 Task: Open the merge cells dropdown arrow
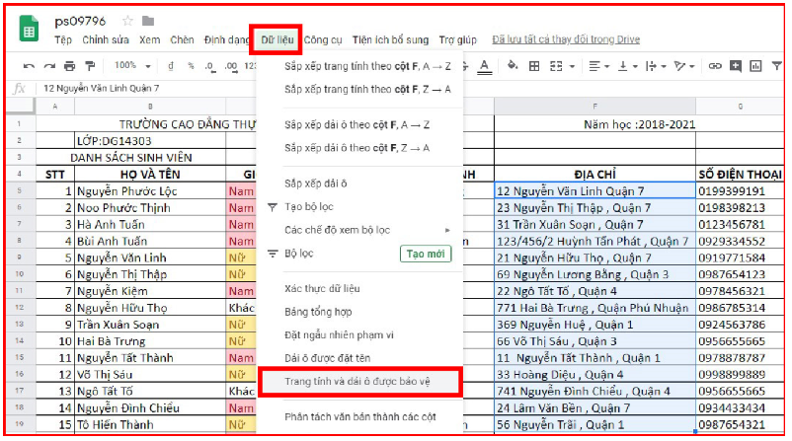(572, 66)
